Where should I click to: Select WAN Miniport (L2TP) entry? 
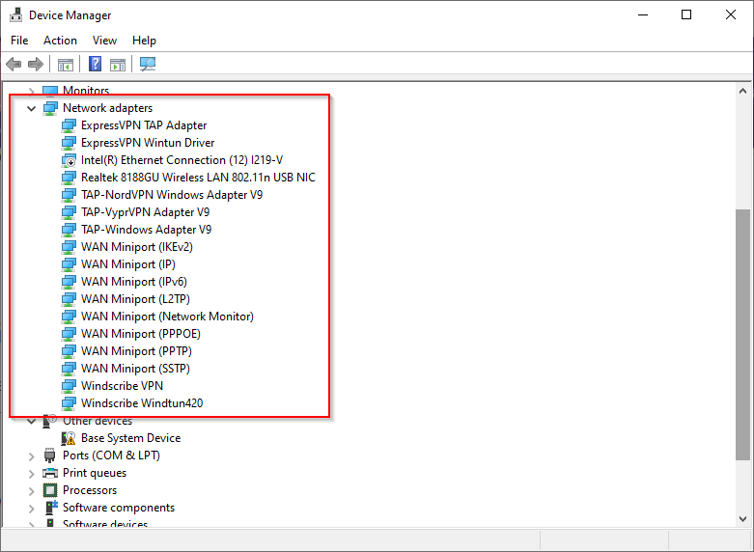(135, 299)
